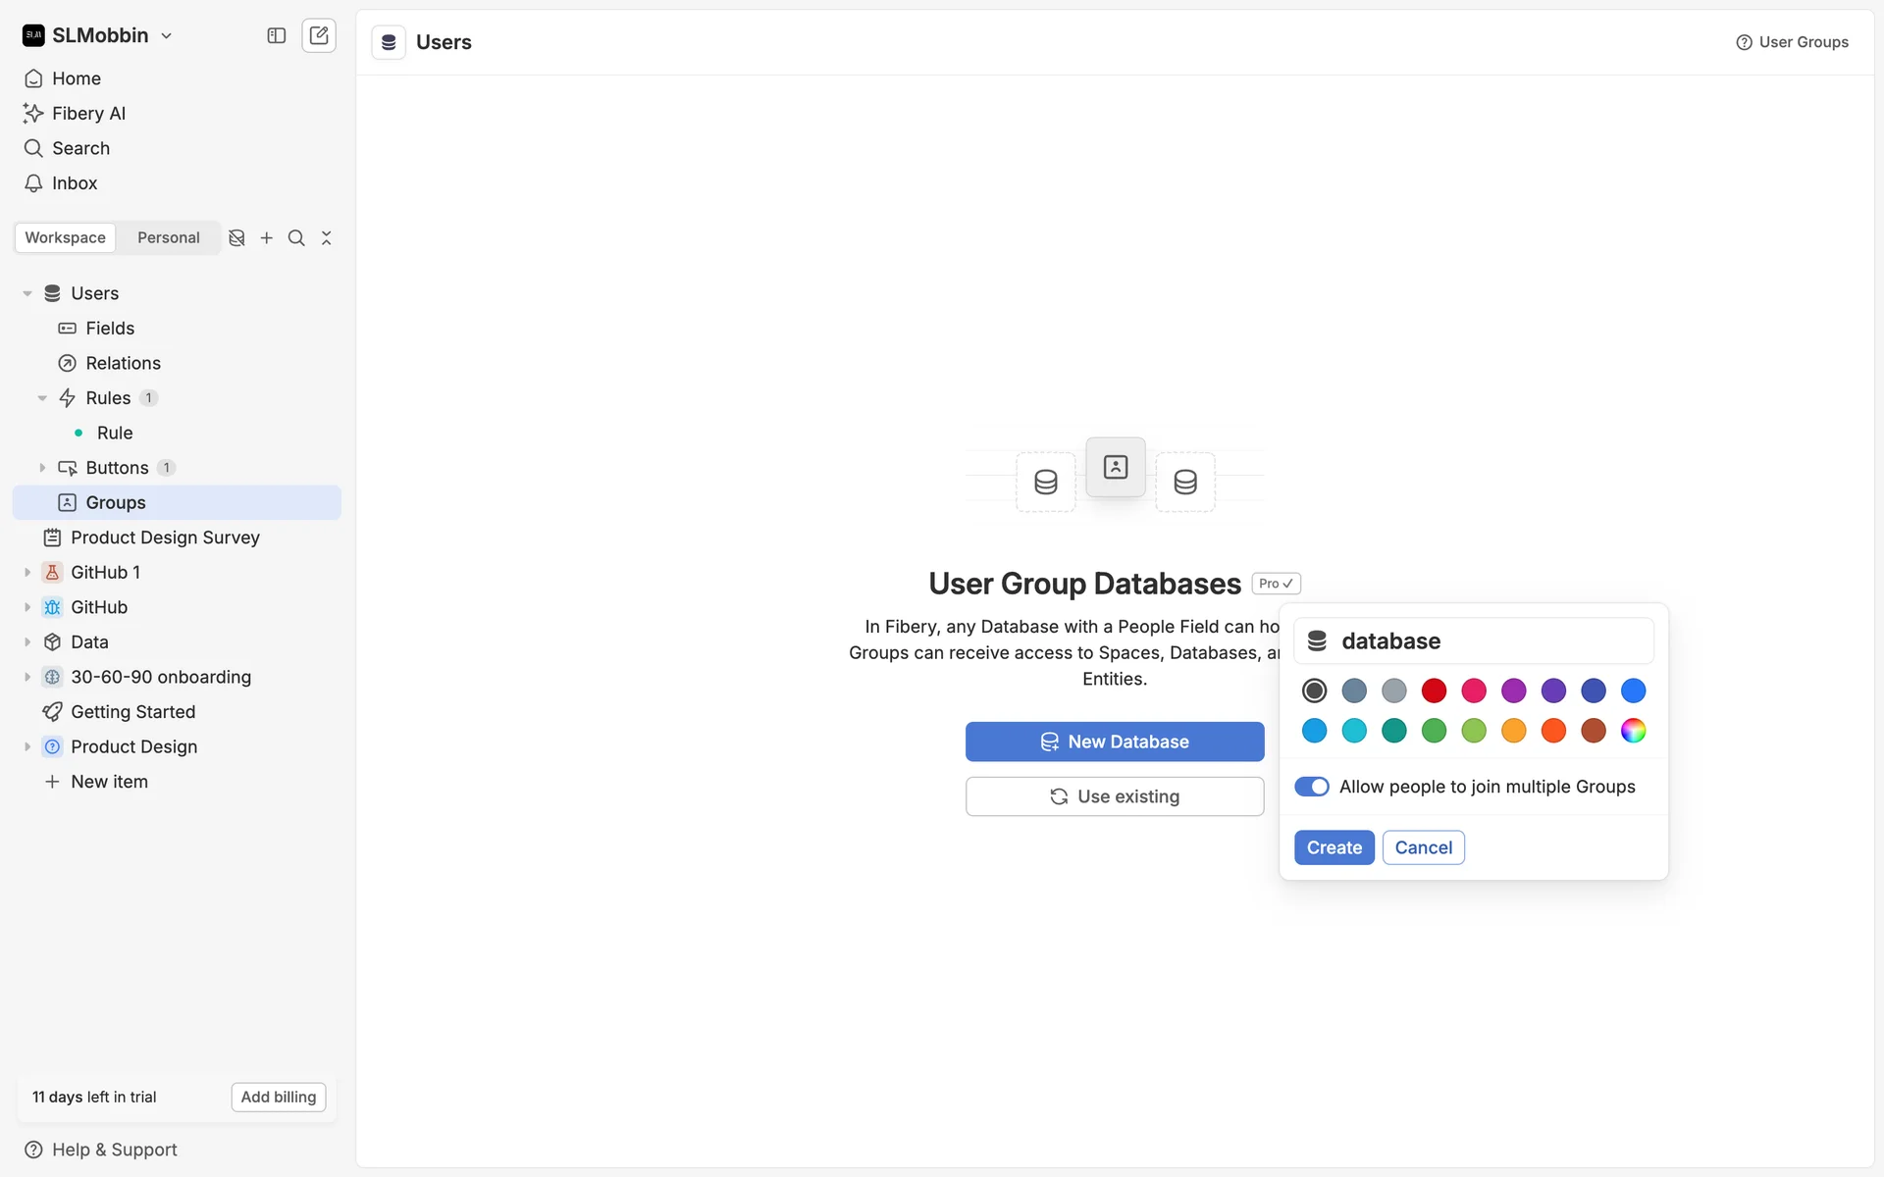
Task: Pick the red color swatch
Action: coord(1434,691)
